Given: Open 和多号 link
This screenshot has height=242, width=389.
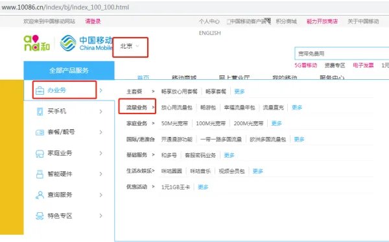Looking at the screenshot, I should pos(169,155).
